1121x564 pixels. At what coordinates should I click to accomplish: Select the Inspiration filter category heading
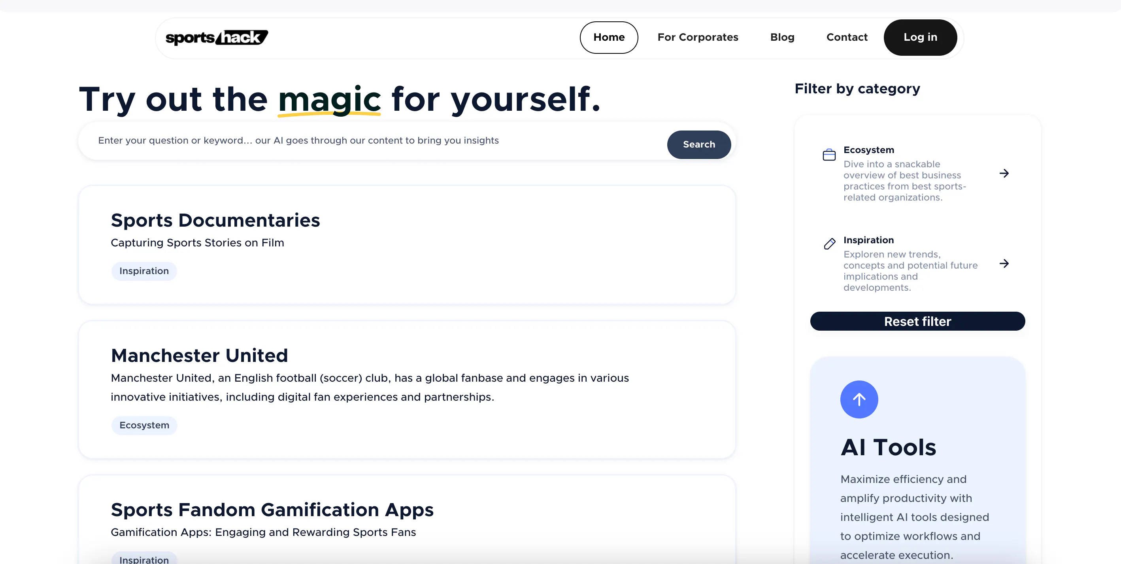tap(868, 240)
